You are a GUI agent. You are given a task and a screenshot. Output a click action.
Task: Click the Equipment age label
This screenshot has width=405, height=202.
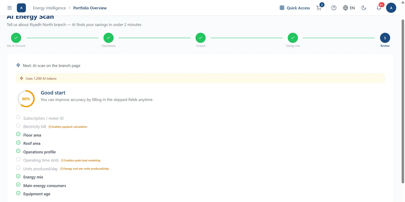tap(37, 194)
